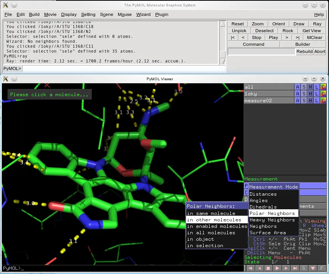Open the down-arrow menu beside S in playback bar
The height and width of the screenshot is (274, 329).
pyautogui.click(x=313, y=268)
